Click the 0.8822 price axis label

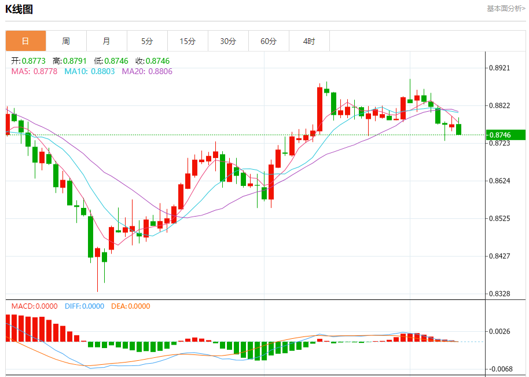tap(499, 106)
